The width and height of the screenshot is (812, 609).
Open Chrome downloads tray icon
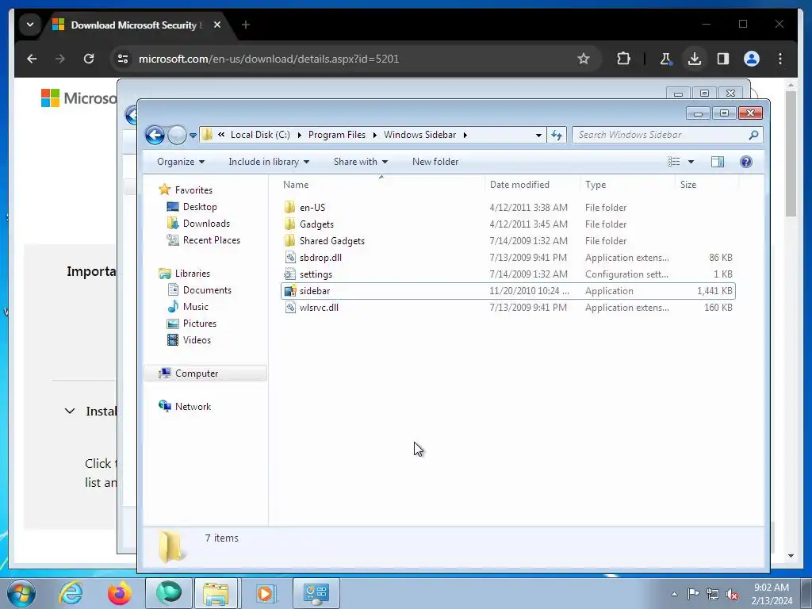point(695,59)
